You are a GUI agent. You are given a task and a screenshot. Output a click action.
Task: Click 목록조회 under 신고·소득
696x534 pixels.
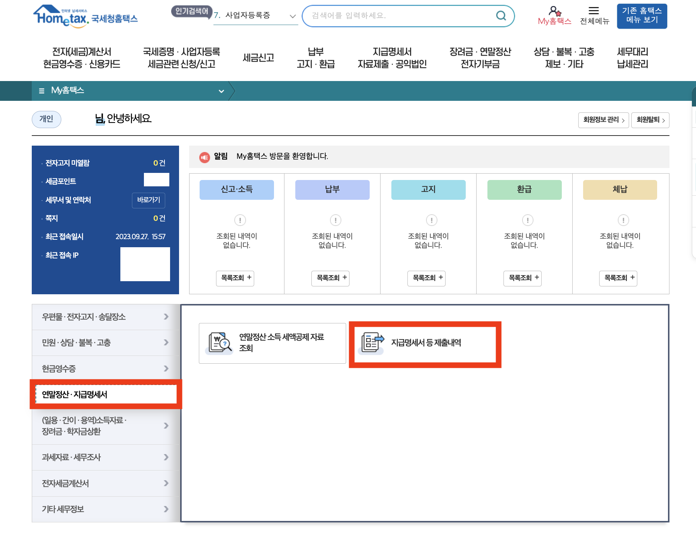coord(235,278)
